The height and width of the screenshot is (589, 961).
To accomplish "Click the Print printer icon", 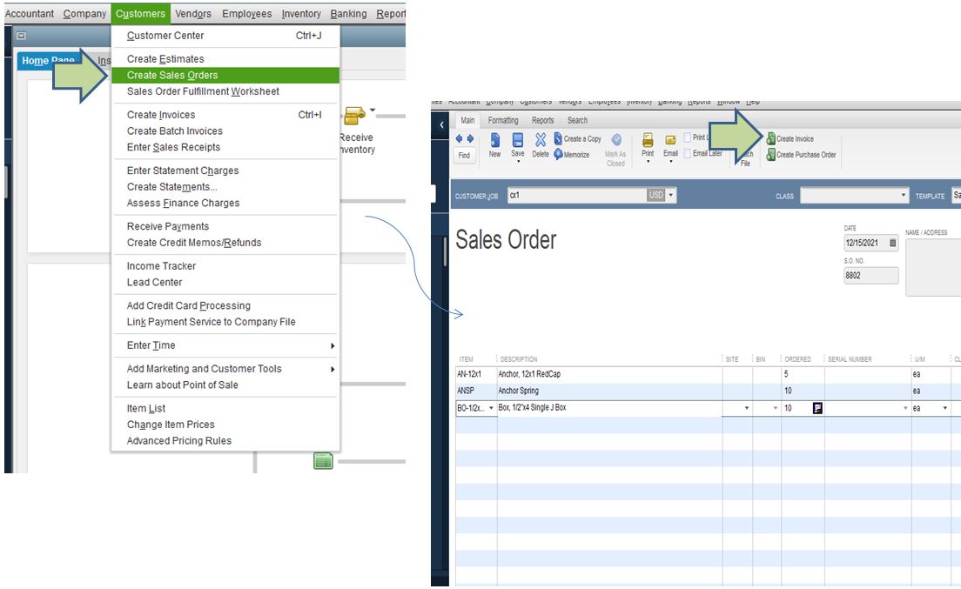I will click(x=648, y=140).
